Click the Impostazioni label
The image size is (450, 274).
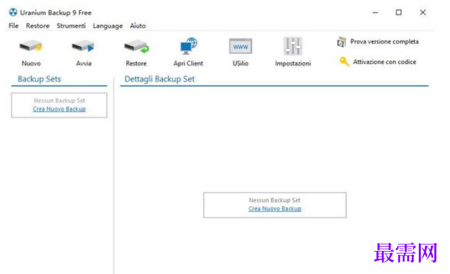[x=293, y=64]
